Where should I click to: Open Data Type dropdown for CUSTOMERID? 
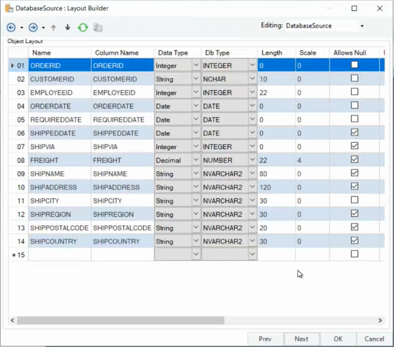coord(196,79)
